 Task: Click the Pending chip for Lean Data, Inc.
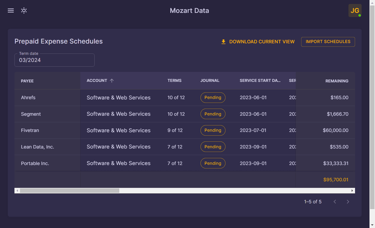(213, 147)
